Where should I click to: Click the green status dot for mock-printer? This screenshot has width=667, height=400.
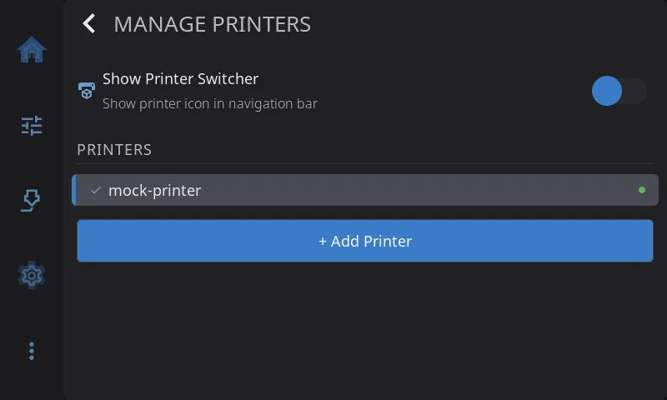tap(642, 190)
